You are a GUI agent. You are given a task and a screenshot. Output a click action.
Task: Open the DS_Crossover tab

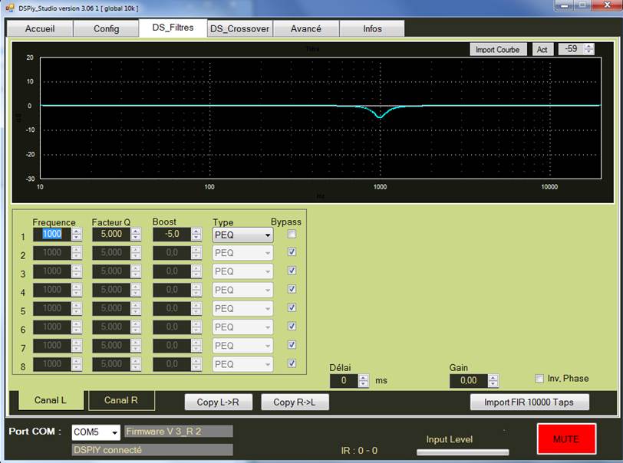click(x=239, y=28)
